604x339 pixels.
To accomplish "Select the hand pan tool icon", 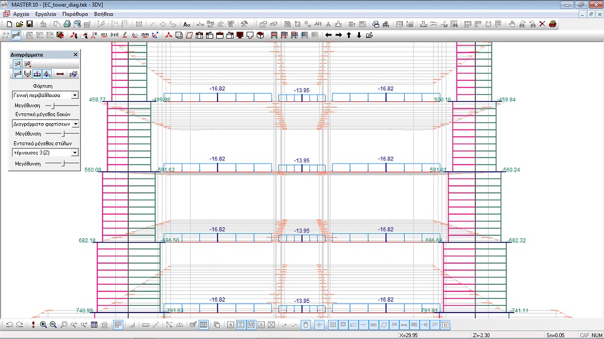I will pos(512,24).
